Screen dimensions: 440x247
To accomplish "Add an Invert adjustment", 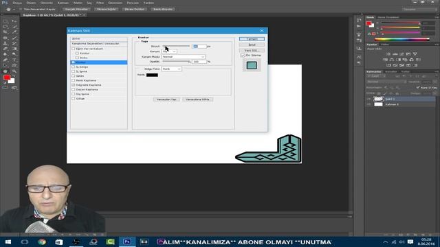I will (388, 65).
